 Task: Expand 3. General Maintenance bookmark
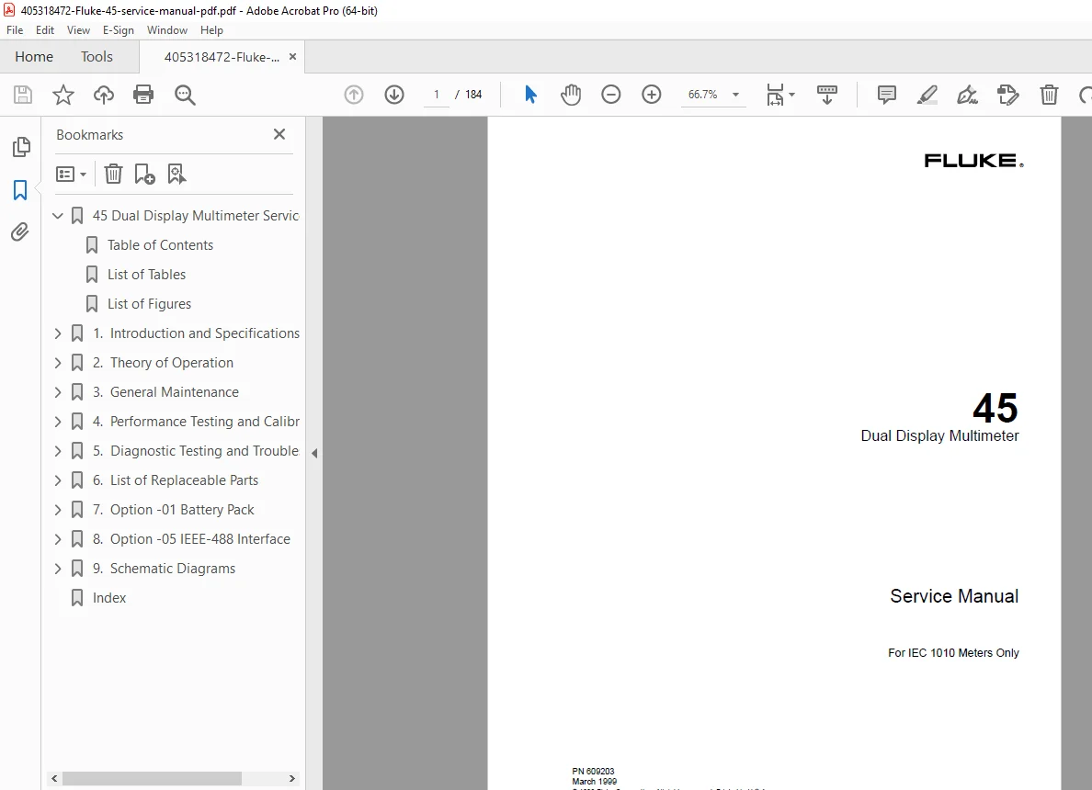point(58,392)
